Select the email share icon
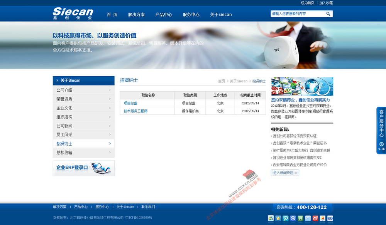This screenshot has height=225, width=386. coord(308,218)
